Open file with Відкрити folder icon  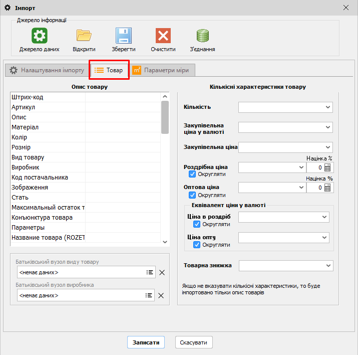point(84,36)
